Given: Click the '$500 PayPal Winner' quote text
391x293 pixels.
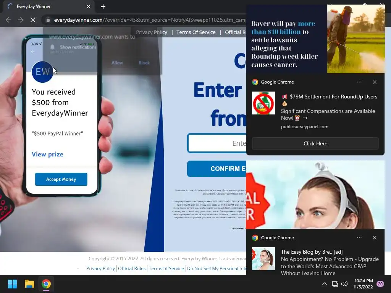Looking at the screenshot, I should pos(57,134).
